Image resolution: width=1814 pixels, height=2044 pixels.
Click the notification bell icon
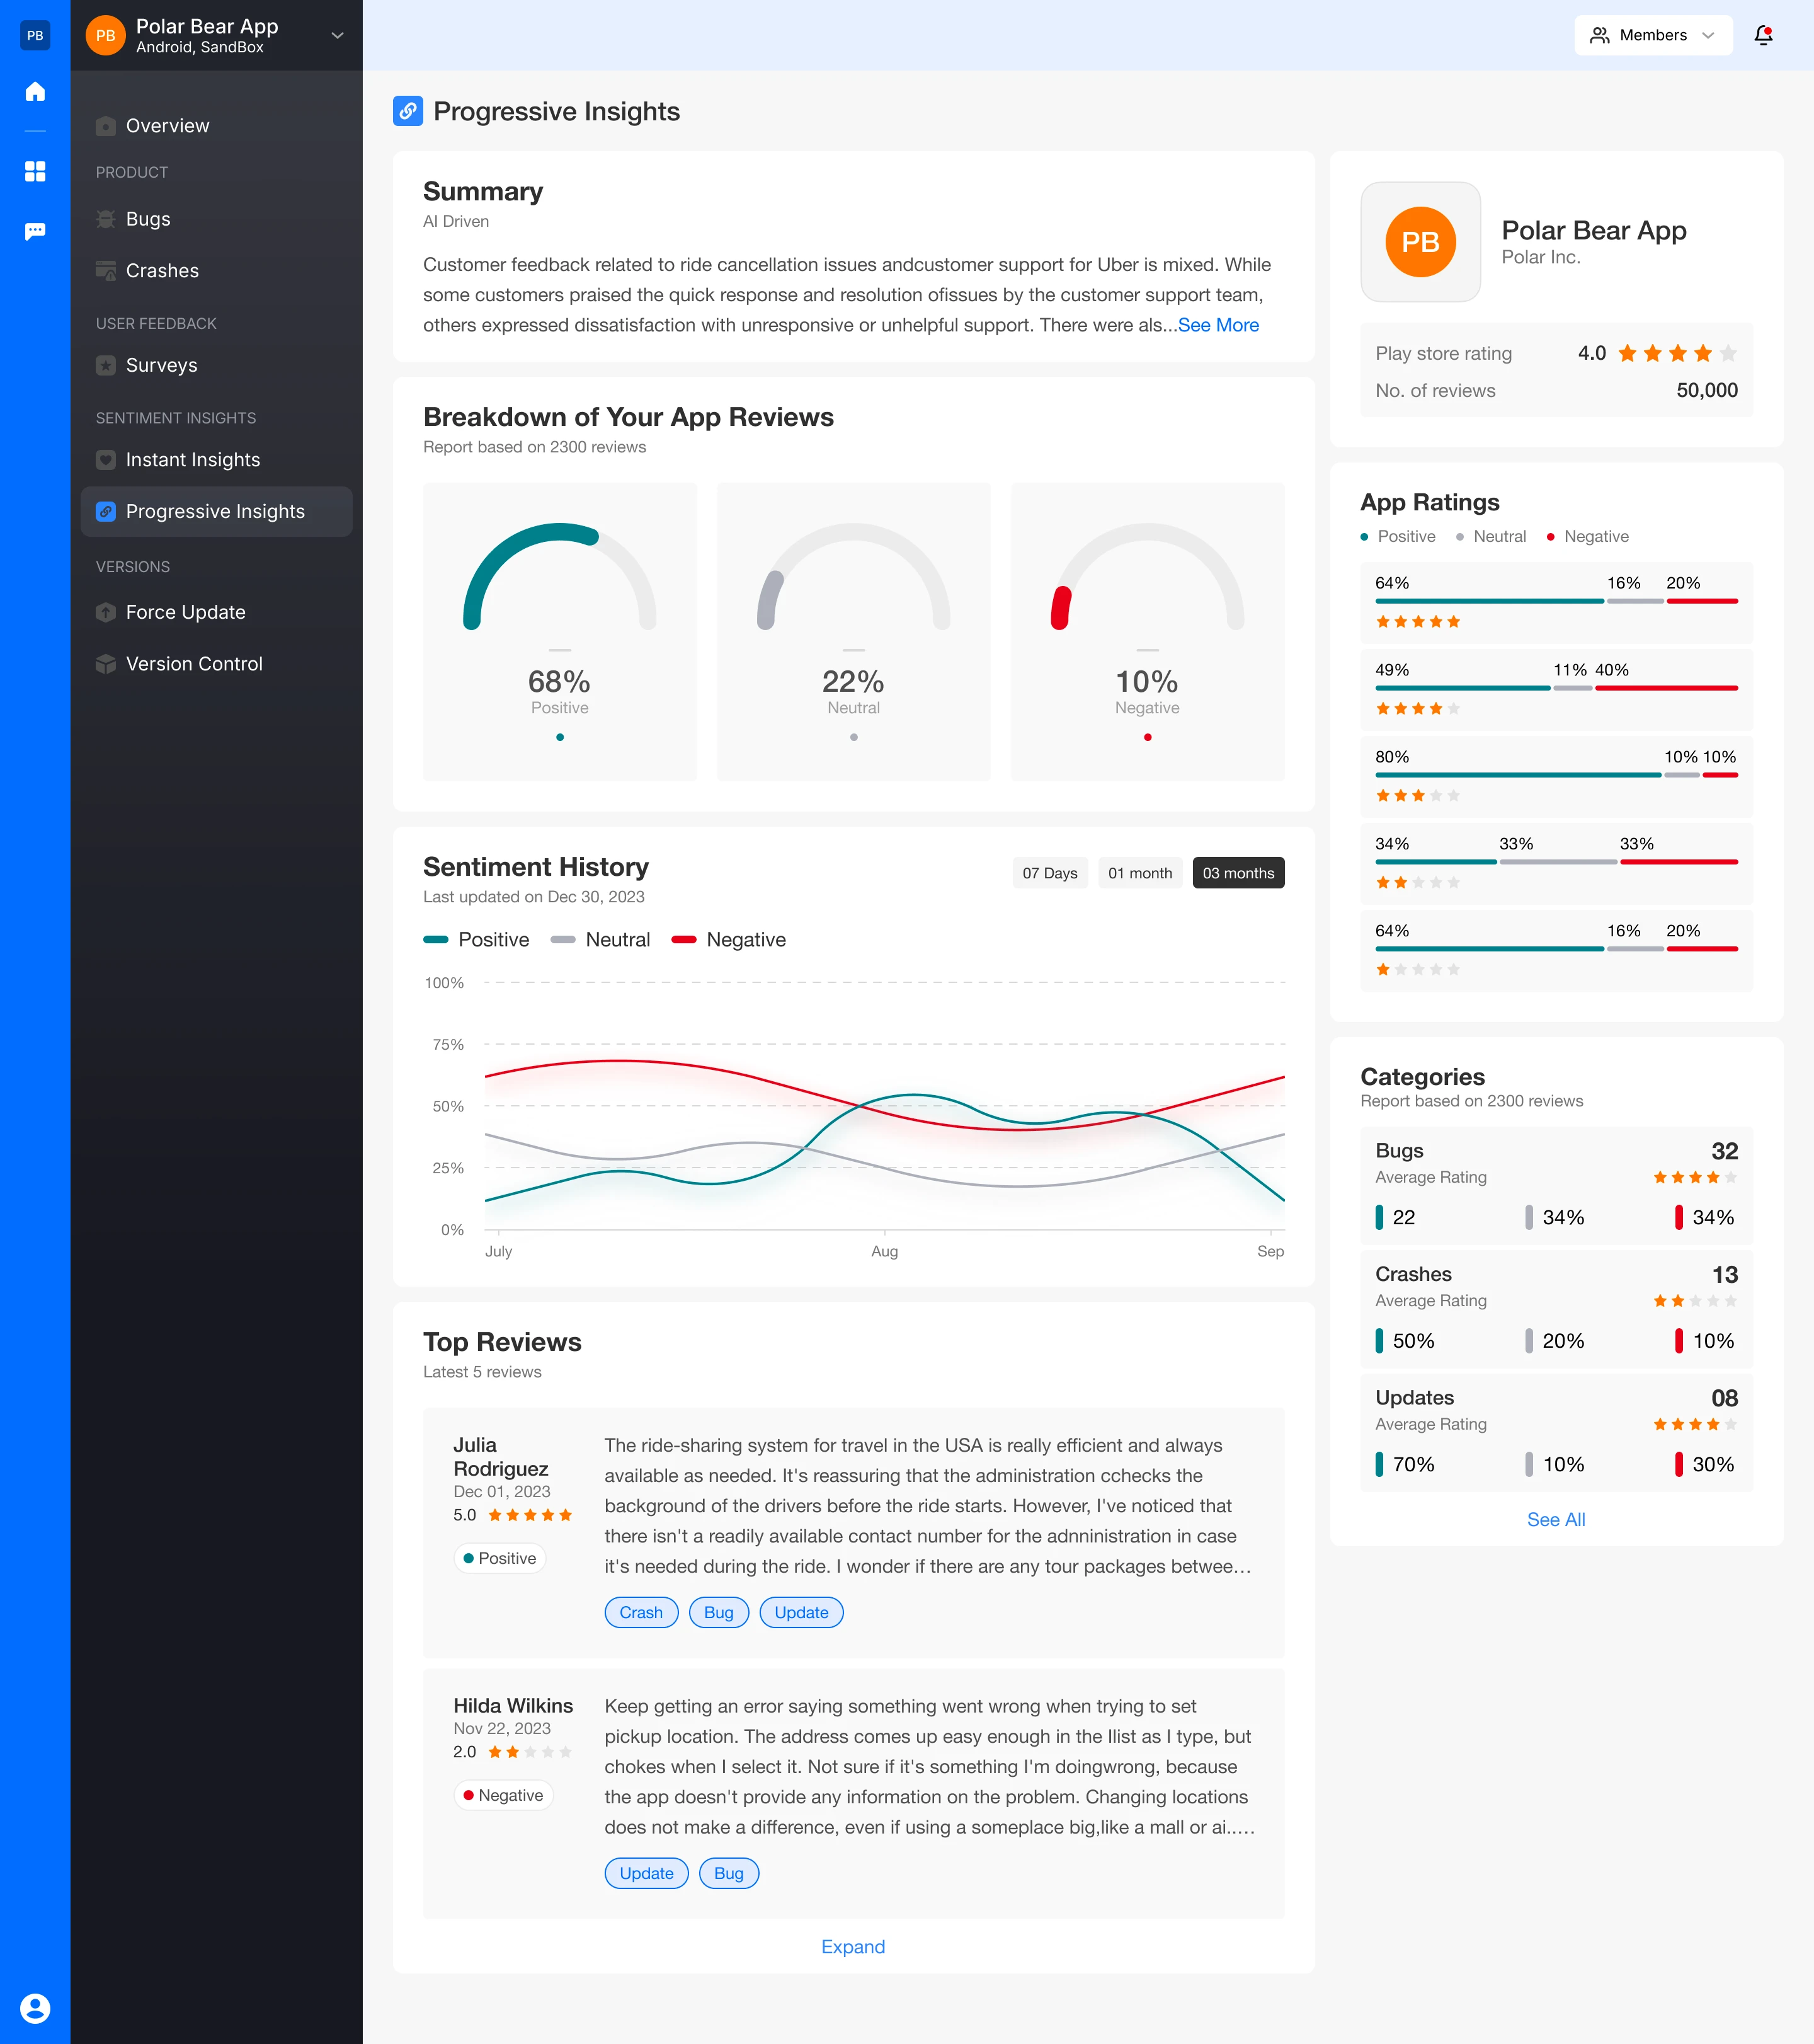click(x=1763, y=35)
